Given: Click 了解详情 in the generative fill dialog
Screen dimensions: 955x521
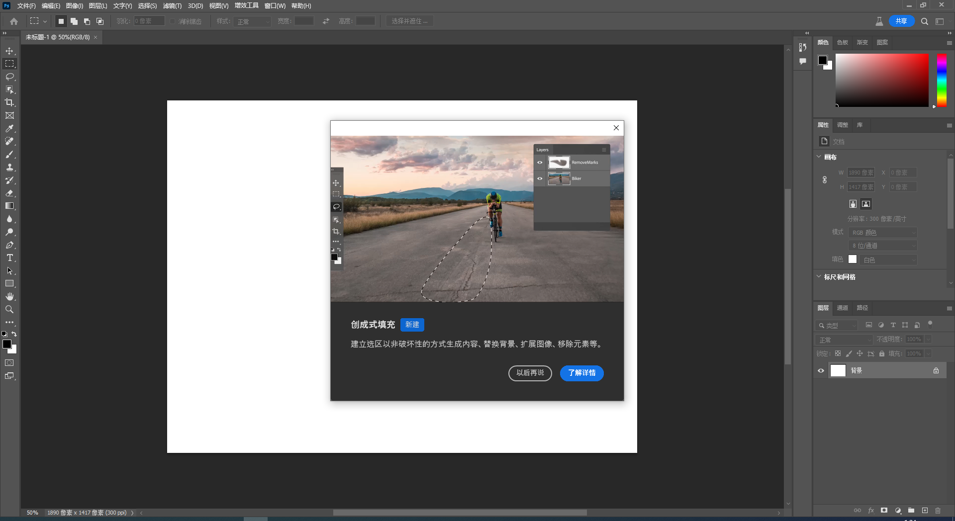Looking at the screenshot, I should point(581,373).
